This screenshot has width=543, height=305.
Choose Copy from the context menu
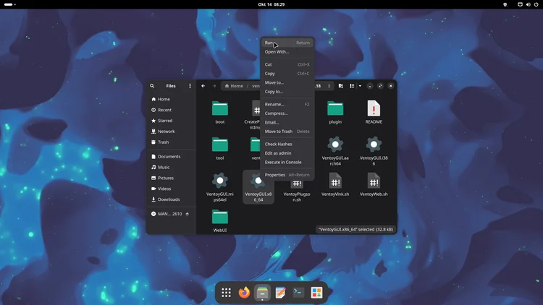pos(287,73)
